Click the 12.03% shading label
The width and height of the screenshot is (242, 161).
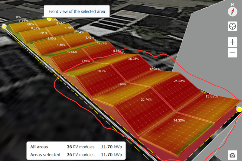click(155, 69)
